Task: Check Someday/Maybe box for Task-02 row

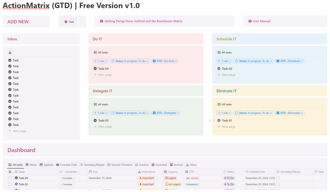Action: (x=278, y=184)
